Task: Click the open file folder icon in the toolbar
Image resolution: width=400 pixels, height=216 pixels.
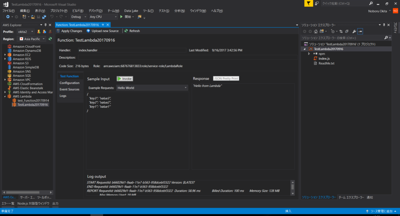Action: [x=33, y=17]
